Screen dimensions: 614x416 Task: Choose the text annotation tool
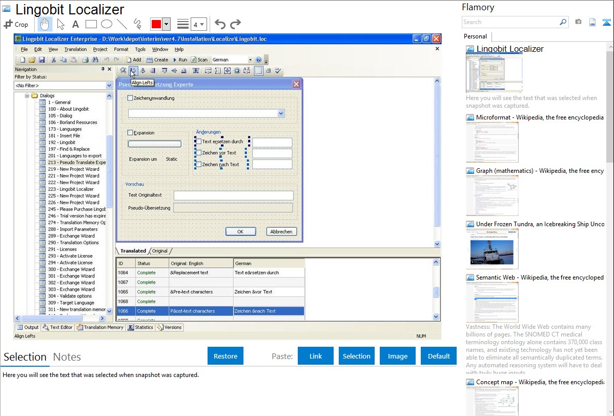[75, 24]
